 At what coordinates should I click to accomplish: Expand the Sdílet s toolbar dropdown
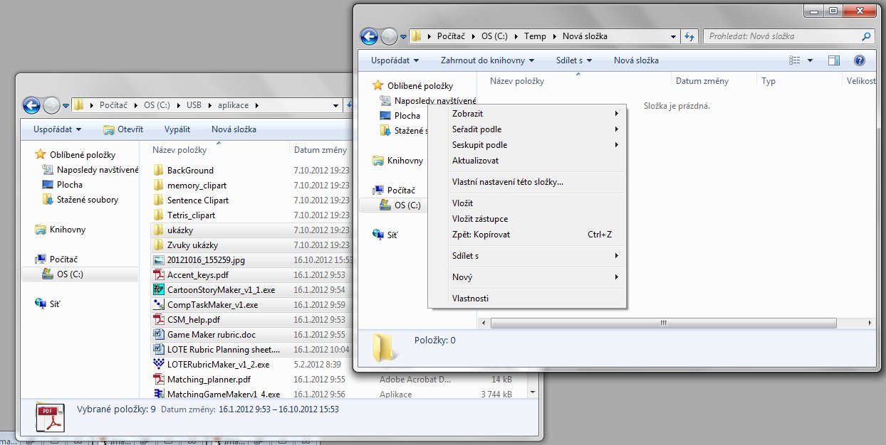point(574,60)
